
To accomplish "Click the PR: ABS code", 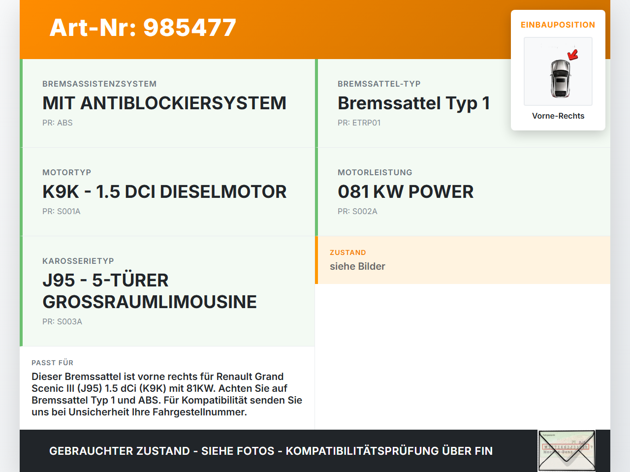I will click(57, 123).
